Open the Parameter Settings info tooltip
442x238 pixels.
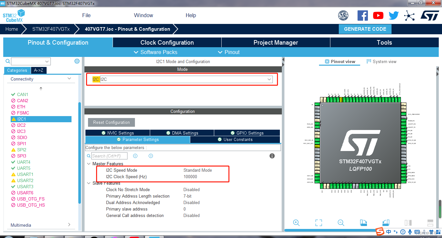272,156
